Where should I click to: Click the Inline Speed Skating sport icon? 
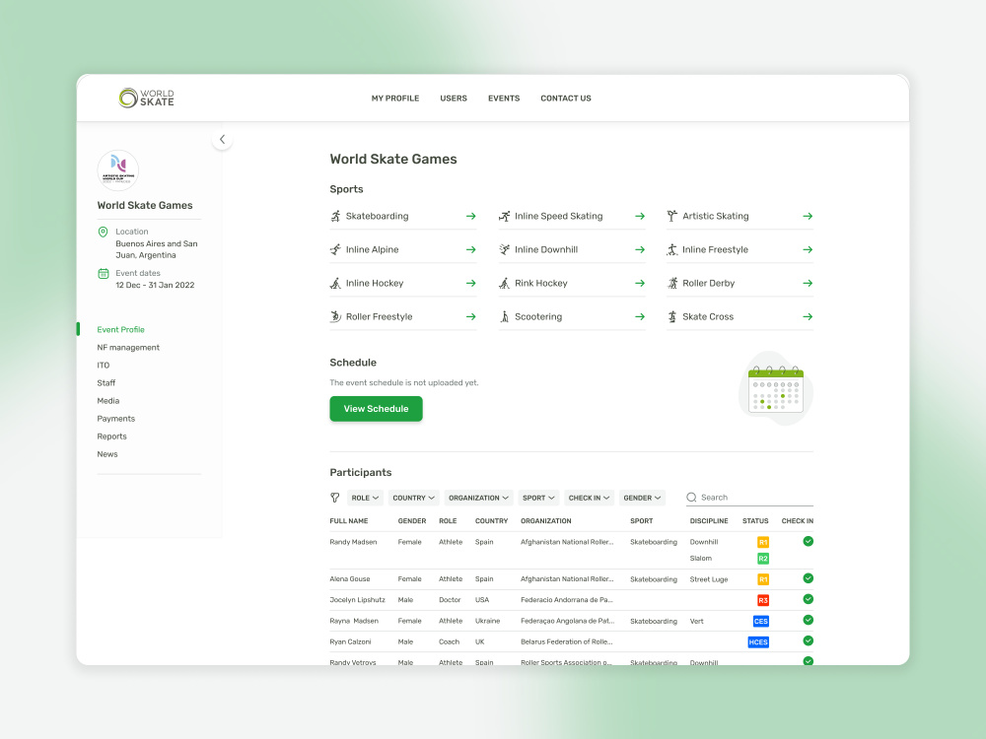click(504, 216)
